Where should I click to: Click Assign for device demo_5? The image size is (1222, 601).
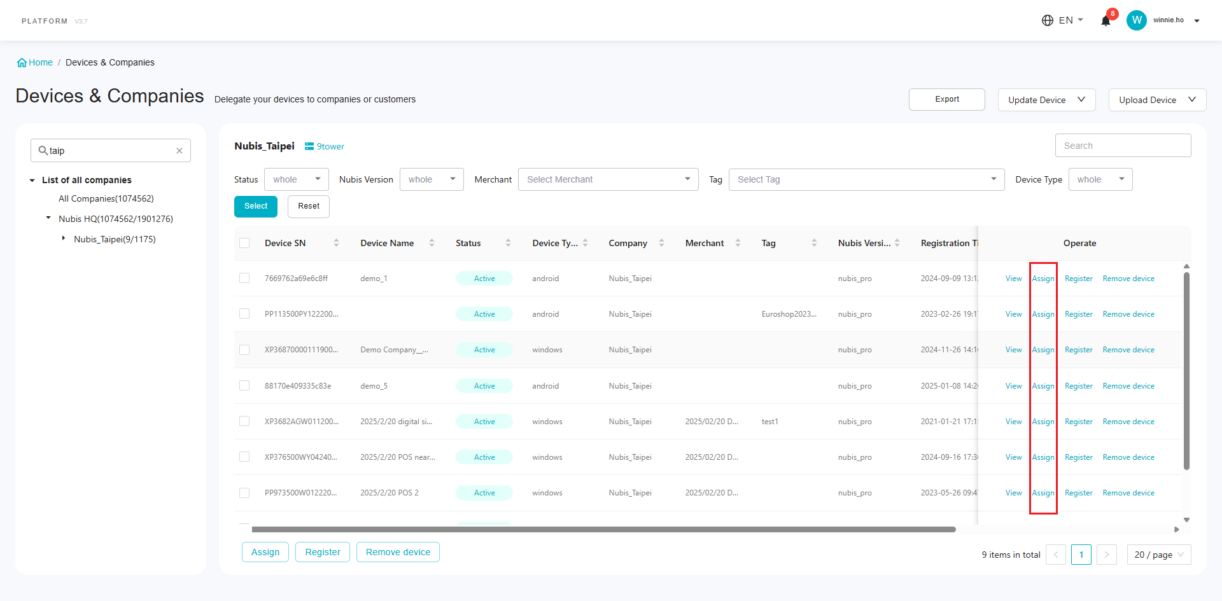(x=1043, y=386)
